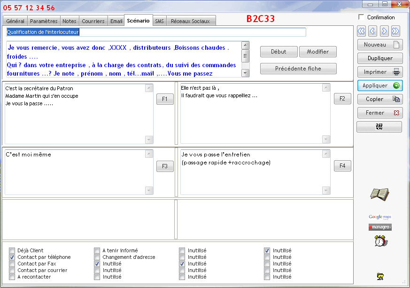Viewport: 410px width, 288px height.
Task: Switch to the Général tab
Action: [15, 21]
